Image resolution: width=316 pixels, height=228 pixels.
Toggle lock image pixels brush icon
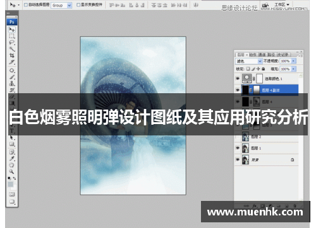(x=253, y=69)
